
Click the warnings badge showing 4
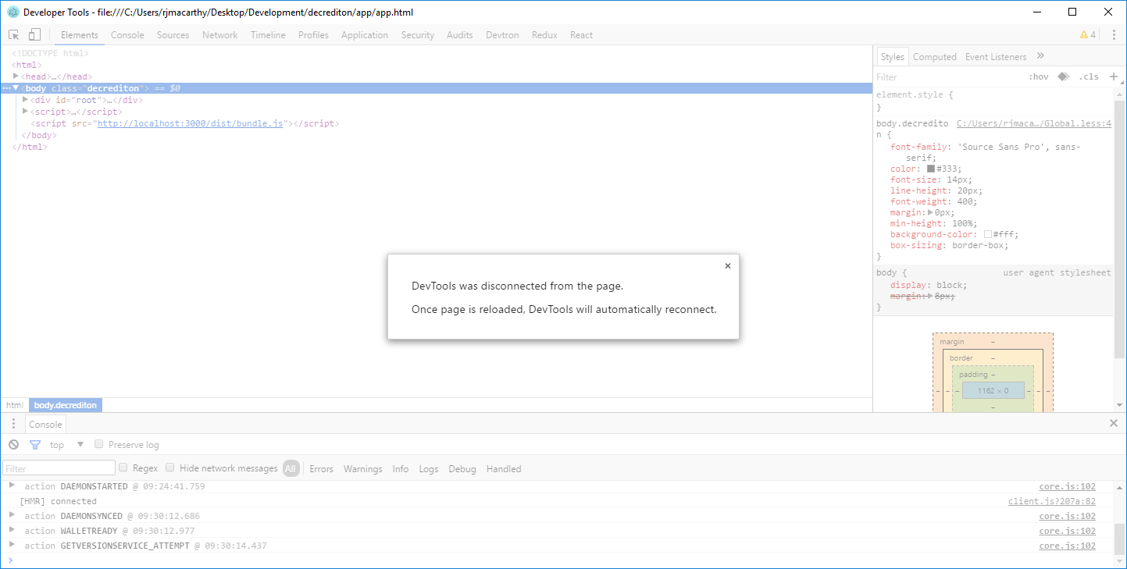(1090, 34)
